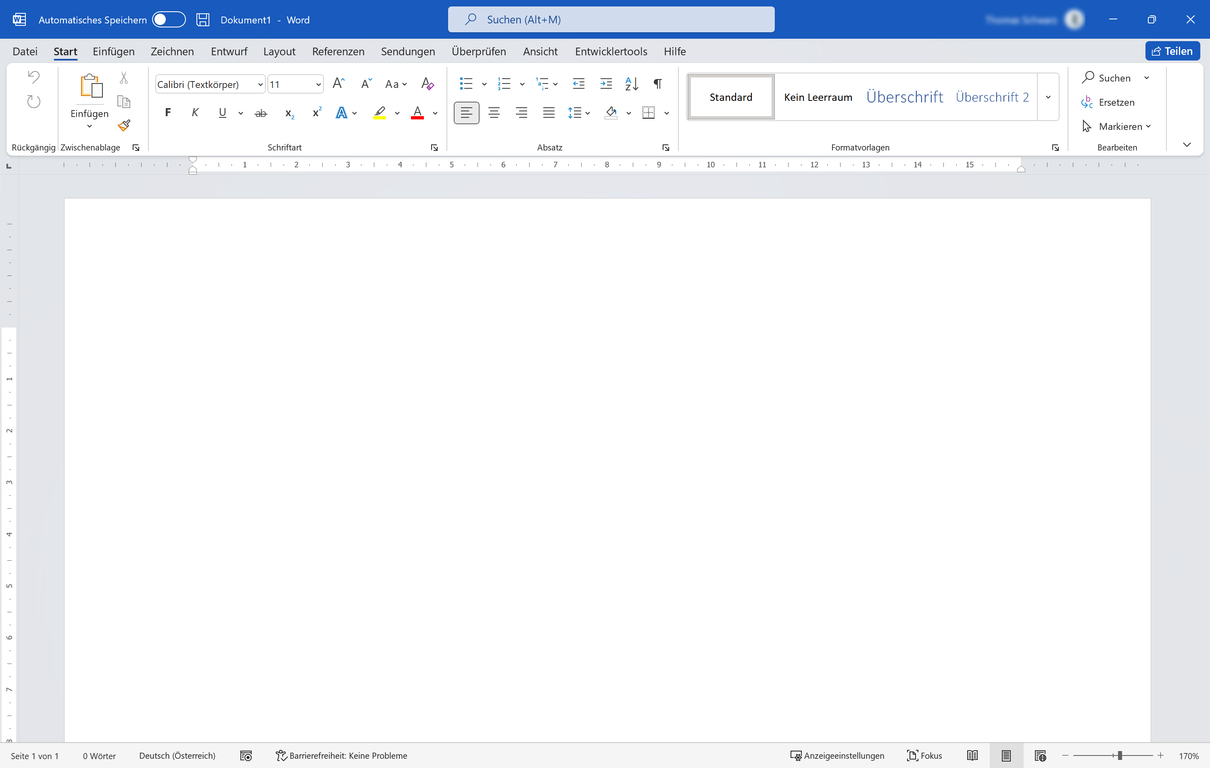Screen dimensions: 1210x768
Task: Center the paragraph alignment
Action: [x=494, y=113]
